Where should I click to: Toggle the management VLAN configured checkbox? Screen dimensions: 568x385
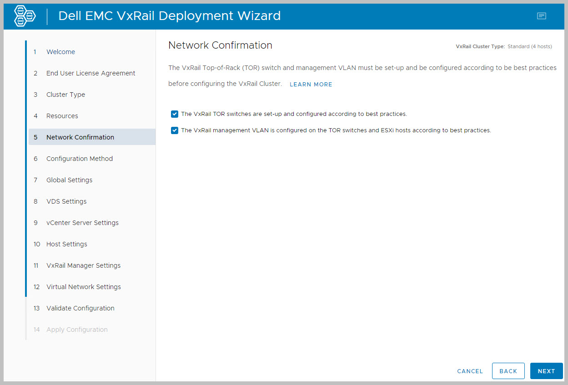(175, 130)
